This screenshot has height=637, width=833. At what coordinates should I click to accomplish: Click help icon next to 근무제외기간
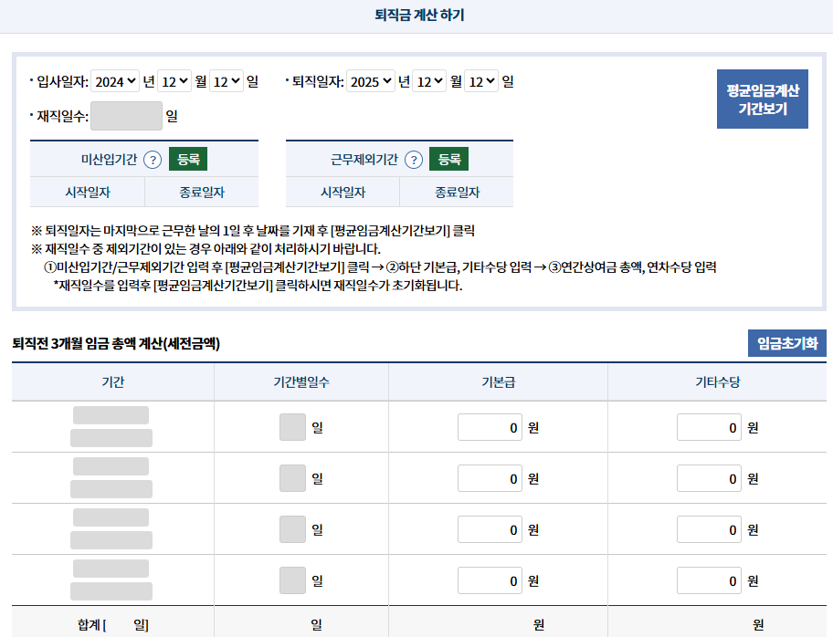pos(414,160)
